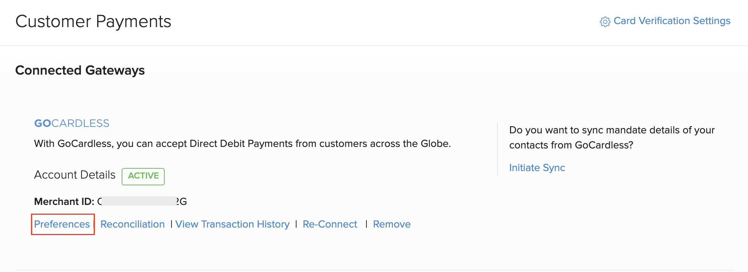The image size is (748, 272).
Task: Click the gear icon beside Card Verification Settings
Action: (605, 22)
